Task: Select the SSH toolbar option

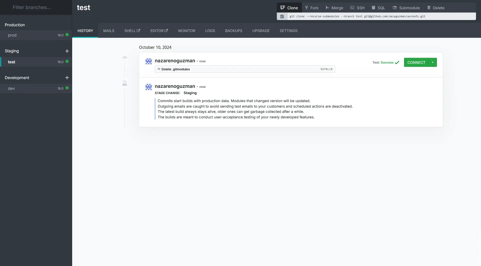Action: (357, 8)
